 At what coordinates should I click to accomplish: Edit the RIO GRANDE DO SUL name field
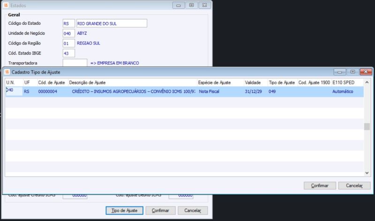pyautogui.click(x=112, y=23)
